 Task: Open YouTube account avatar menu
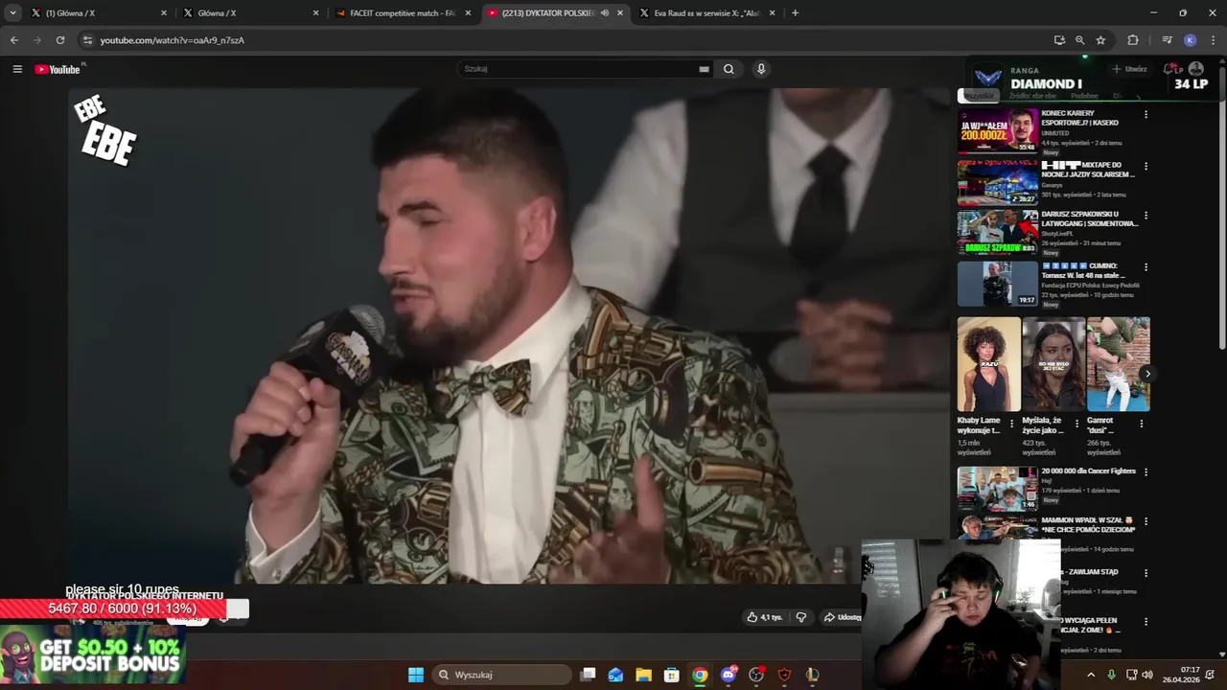click(1195, 69)
